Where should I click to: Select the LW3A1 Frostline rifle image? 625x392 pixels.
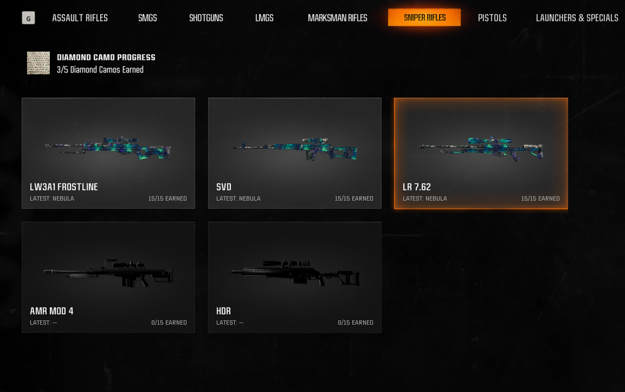[108, 148]
